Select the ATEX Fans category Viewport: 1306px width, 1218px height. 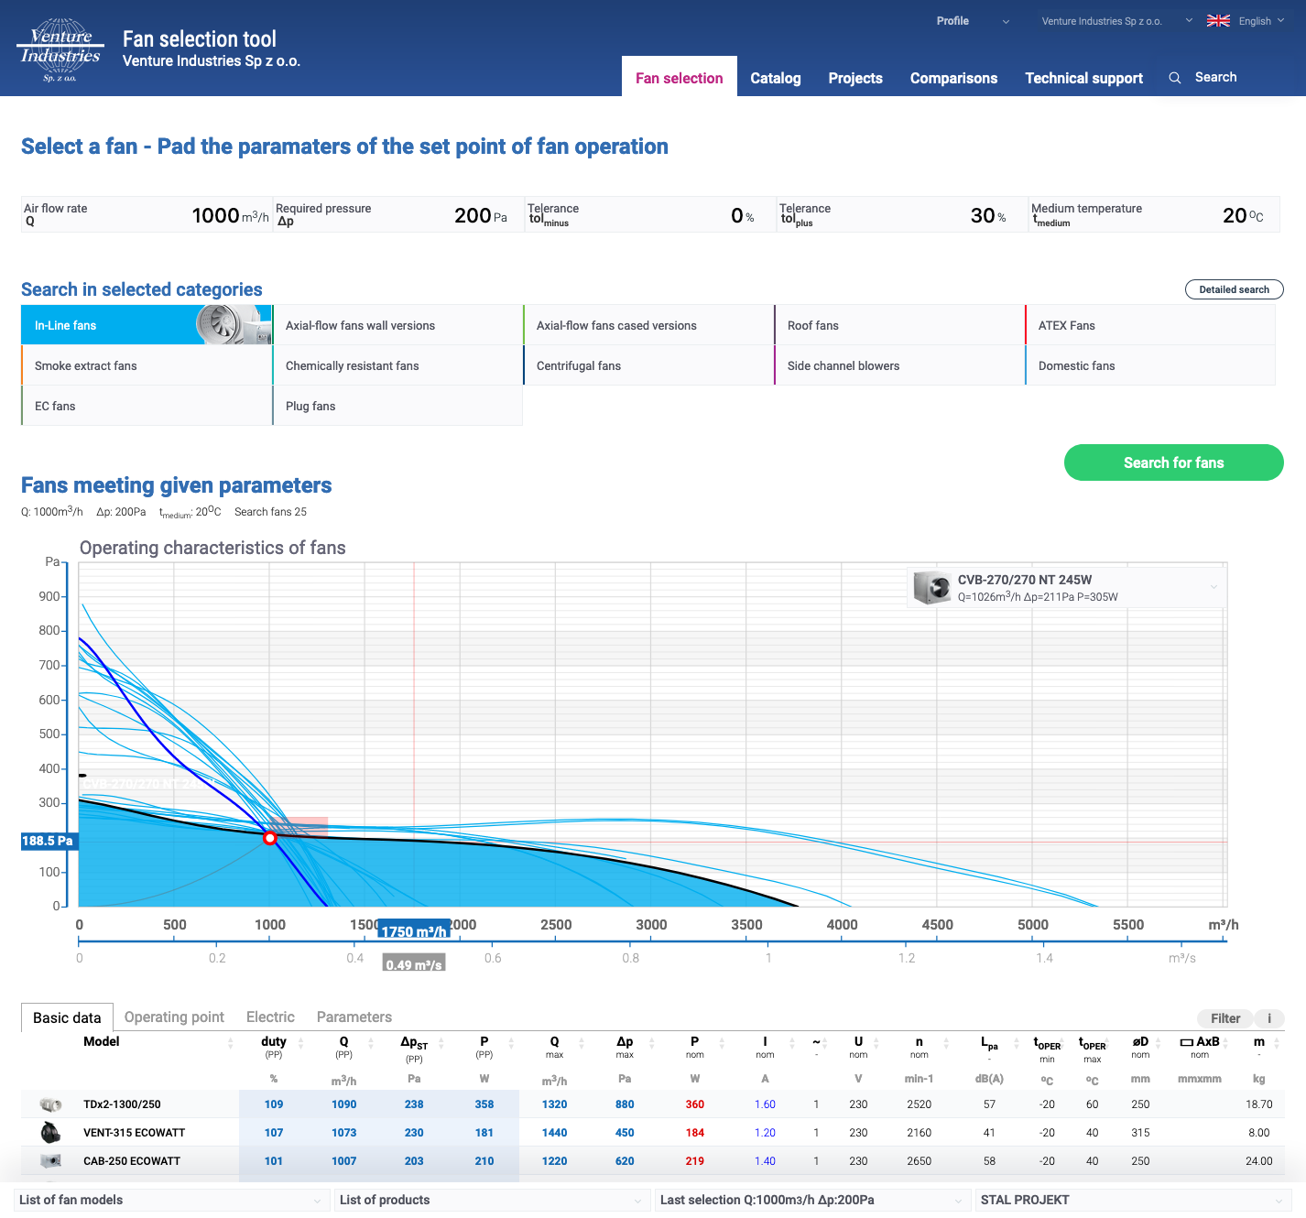point(1150,325)
